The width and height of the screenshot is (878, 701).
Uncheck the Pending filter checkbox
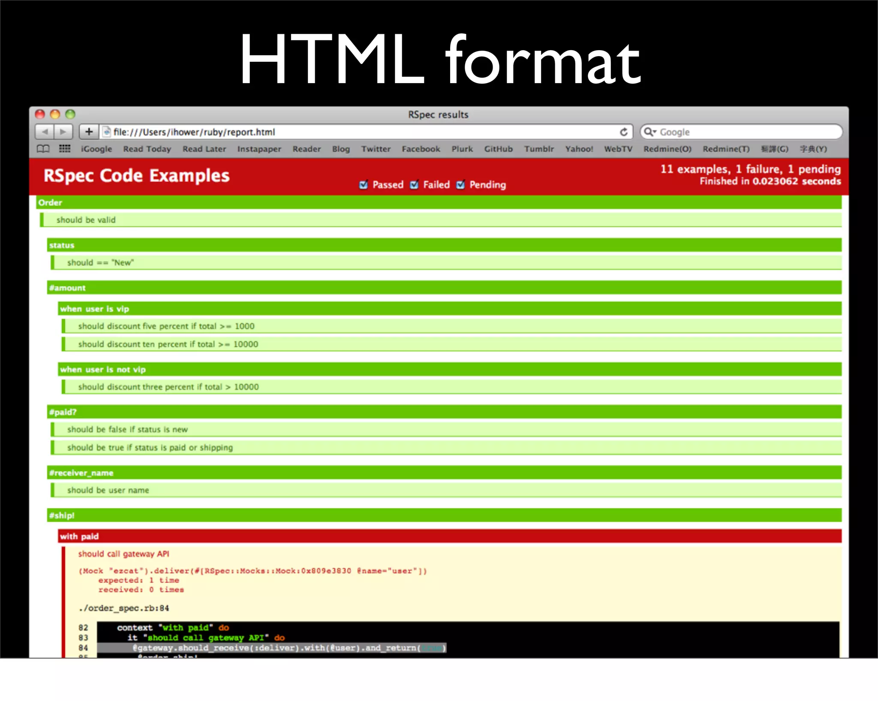pyautogui.click(x=460, y=185)
